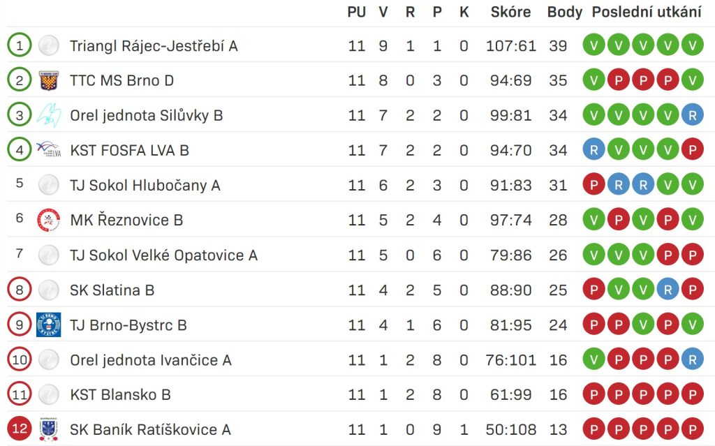Click the KST FOSFA LVA B logo
This screenshot has width=715, height=446.
pyautogui.click(x=49, y=149)
